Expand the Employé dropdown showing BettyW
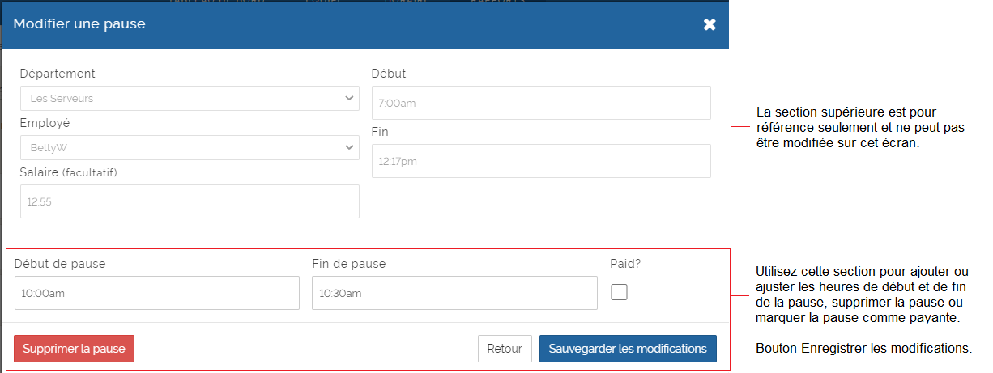This screenshot has height=373, width=993. pyautogui.click(x=190, y=148)
